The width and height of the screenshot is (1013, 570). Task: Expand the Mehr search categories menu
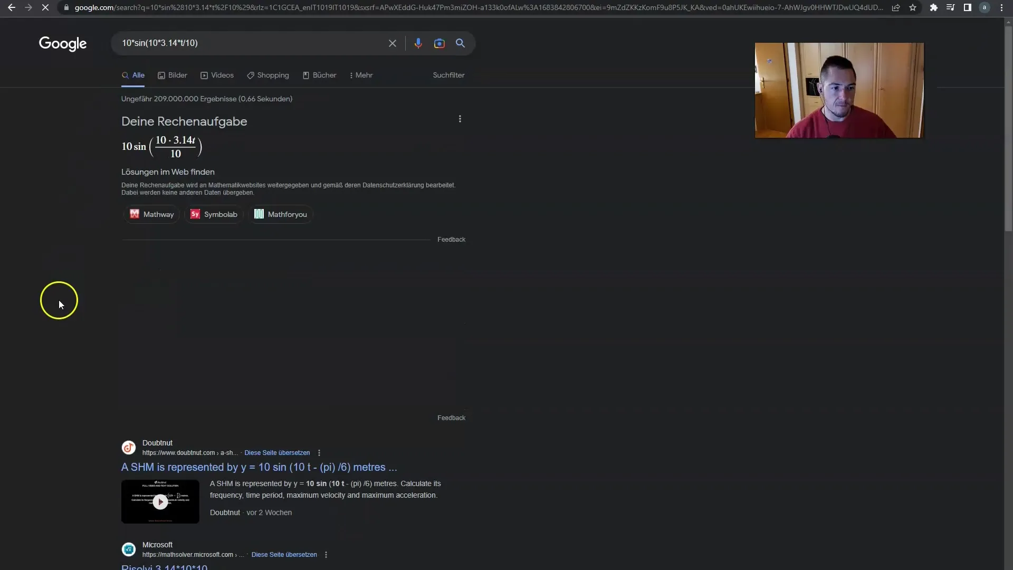coord(361,75)
